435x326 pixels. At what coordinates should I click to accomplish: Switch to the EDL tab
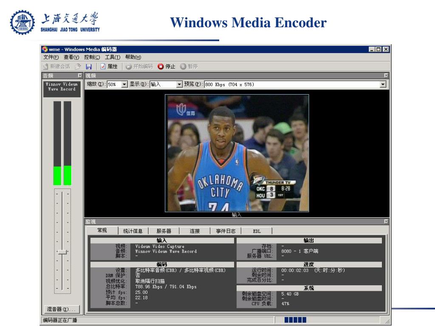click(x=257, y=231)
